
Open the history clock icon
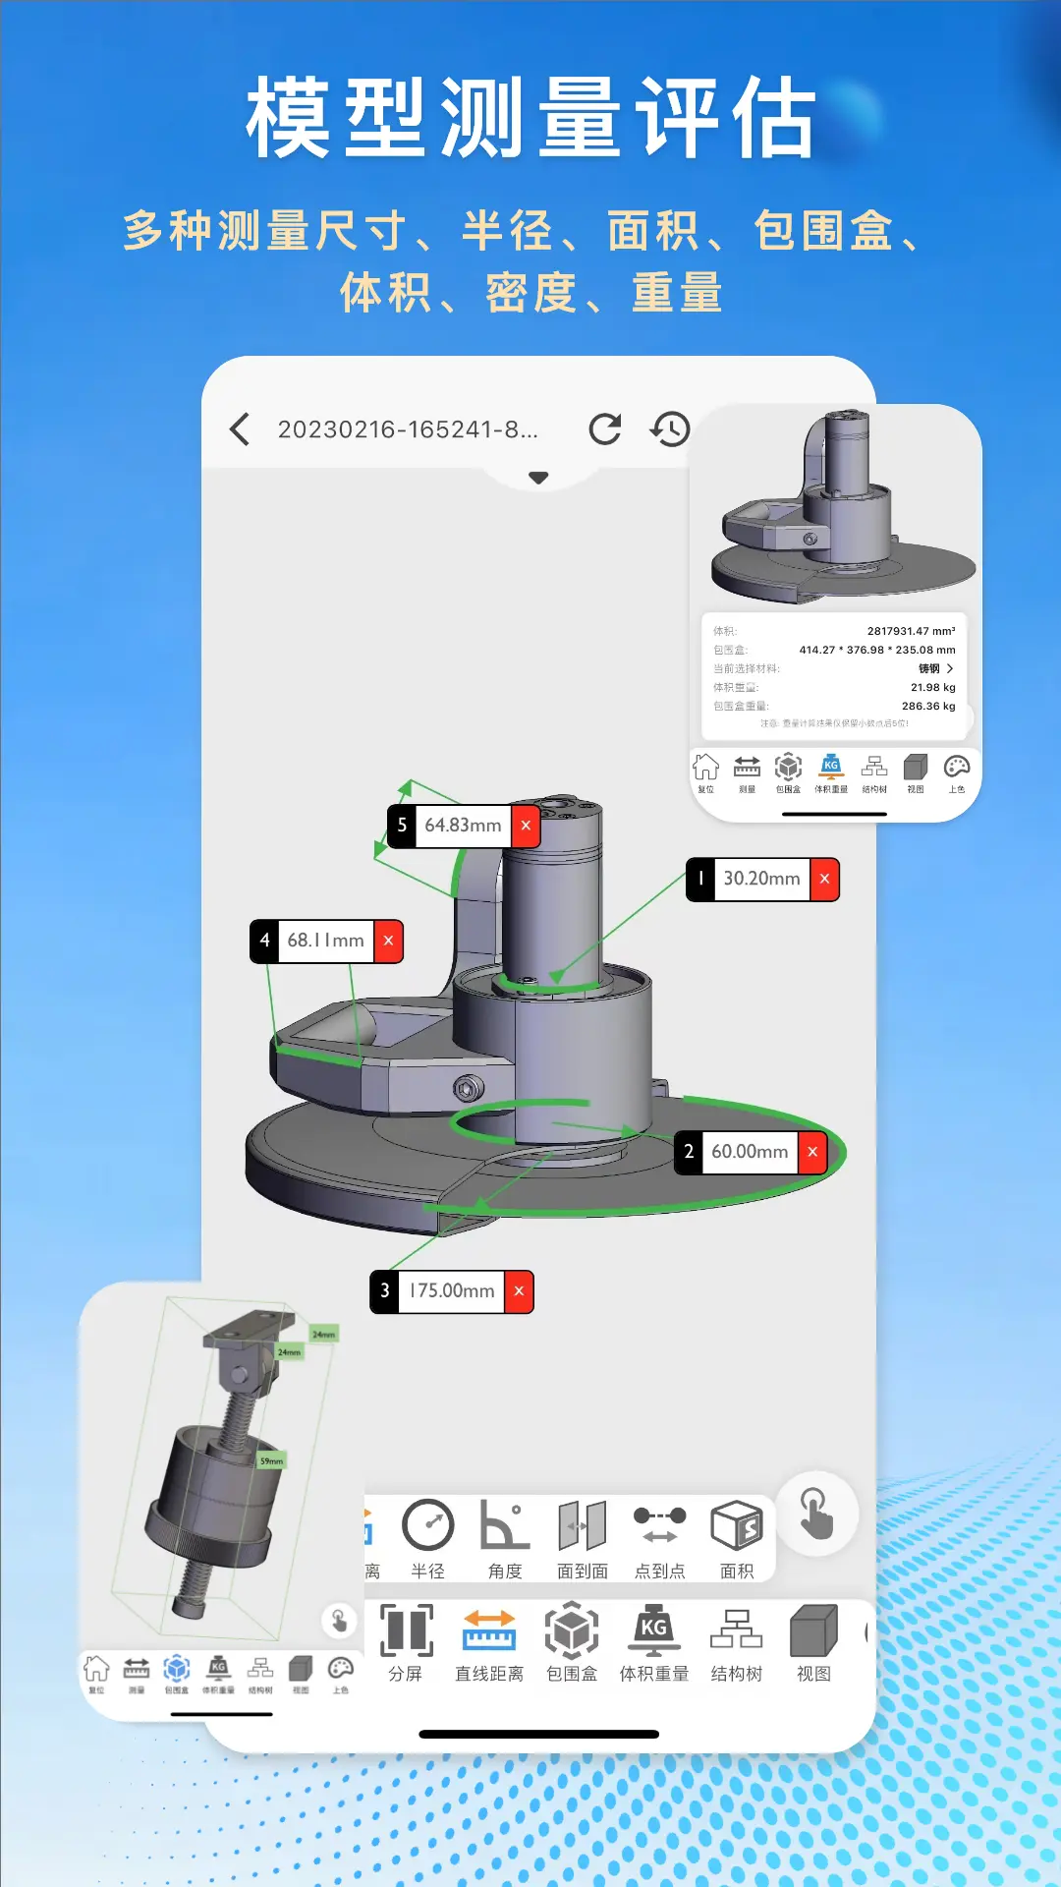tap(670, 429)
